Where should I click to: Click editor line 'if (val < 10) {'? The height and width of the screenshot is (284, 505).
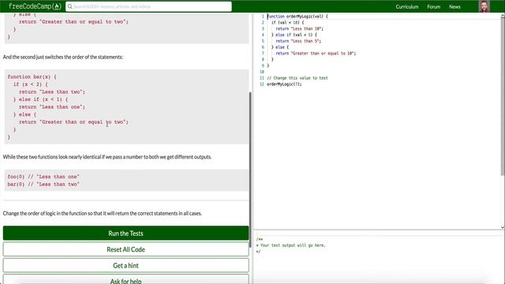click(287, 23)
